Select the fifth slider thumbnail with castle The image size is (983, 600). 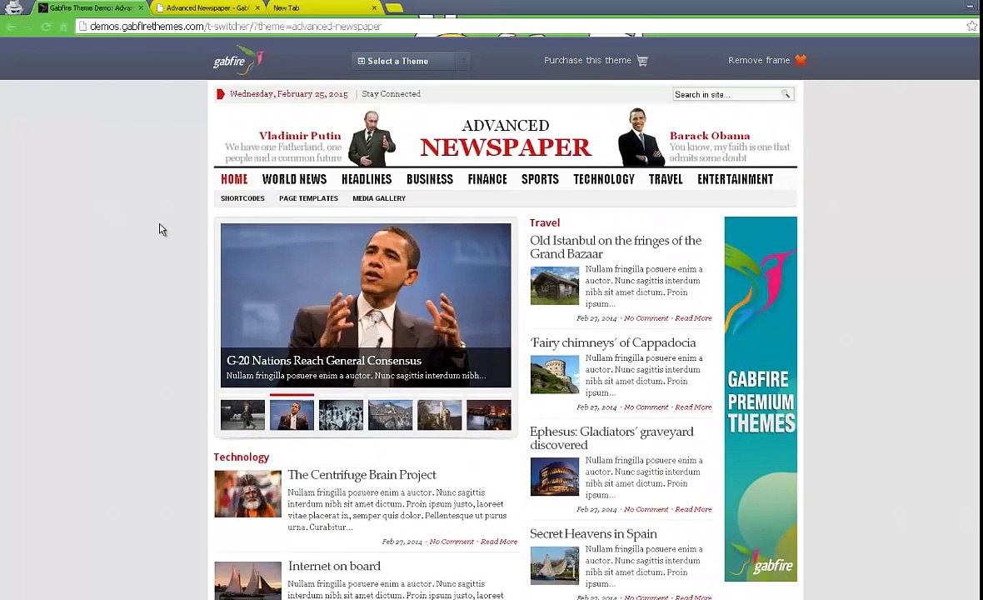click(440, 415)
